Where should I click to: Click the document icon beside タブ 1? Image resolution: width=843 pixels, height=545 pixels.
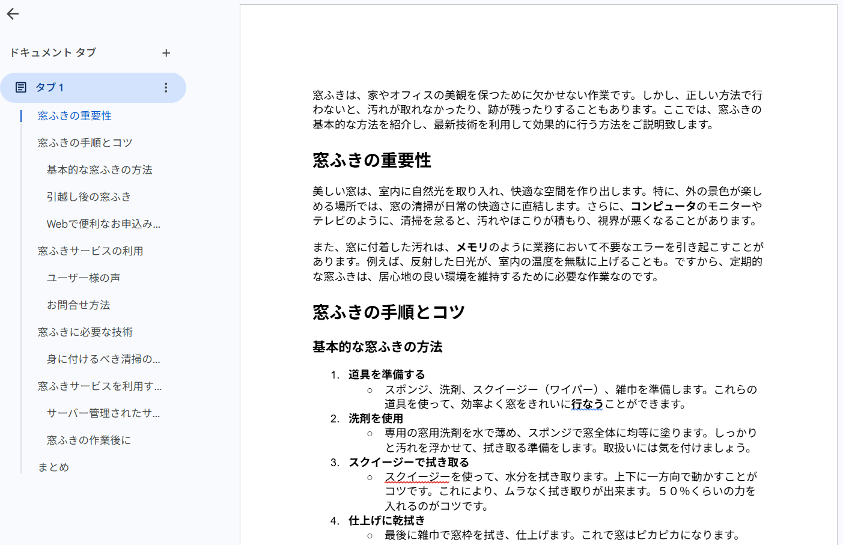point(21,88)
